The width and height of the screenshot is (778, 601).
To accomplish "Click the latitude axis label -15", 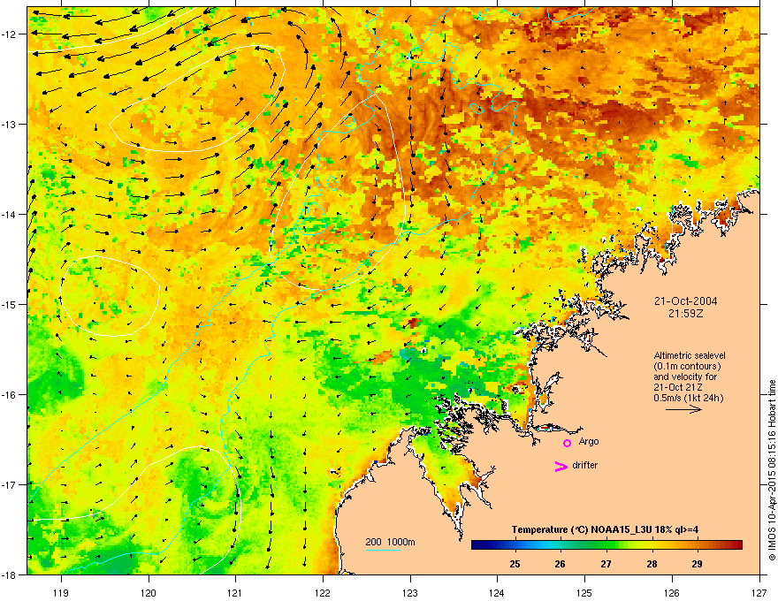I will tap(9, 304).
